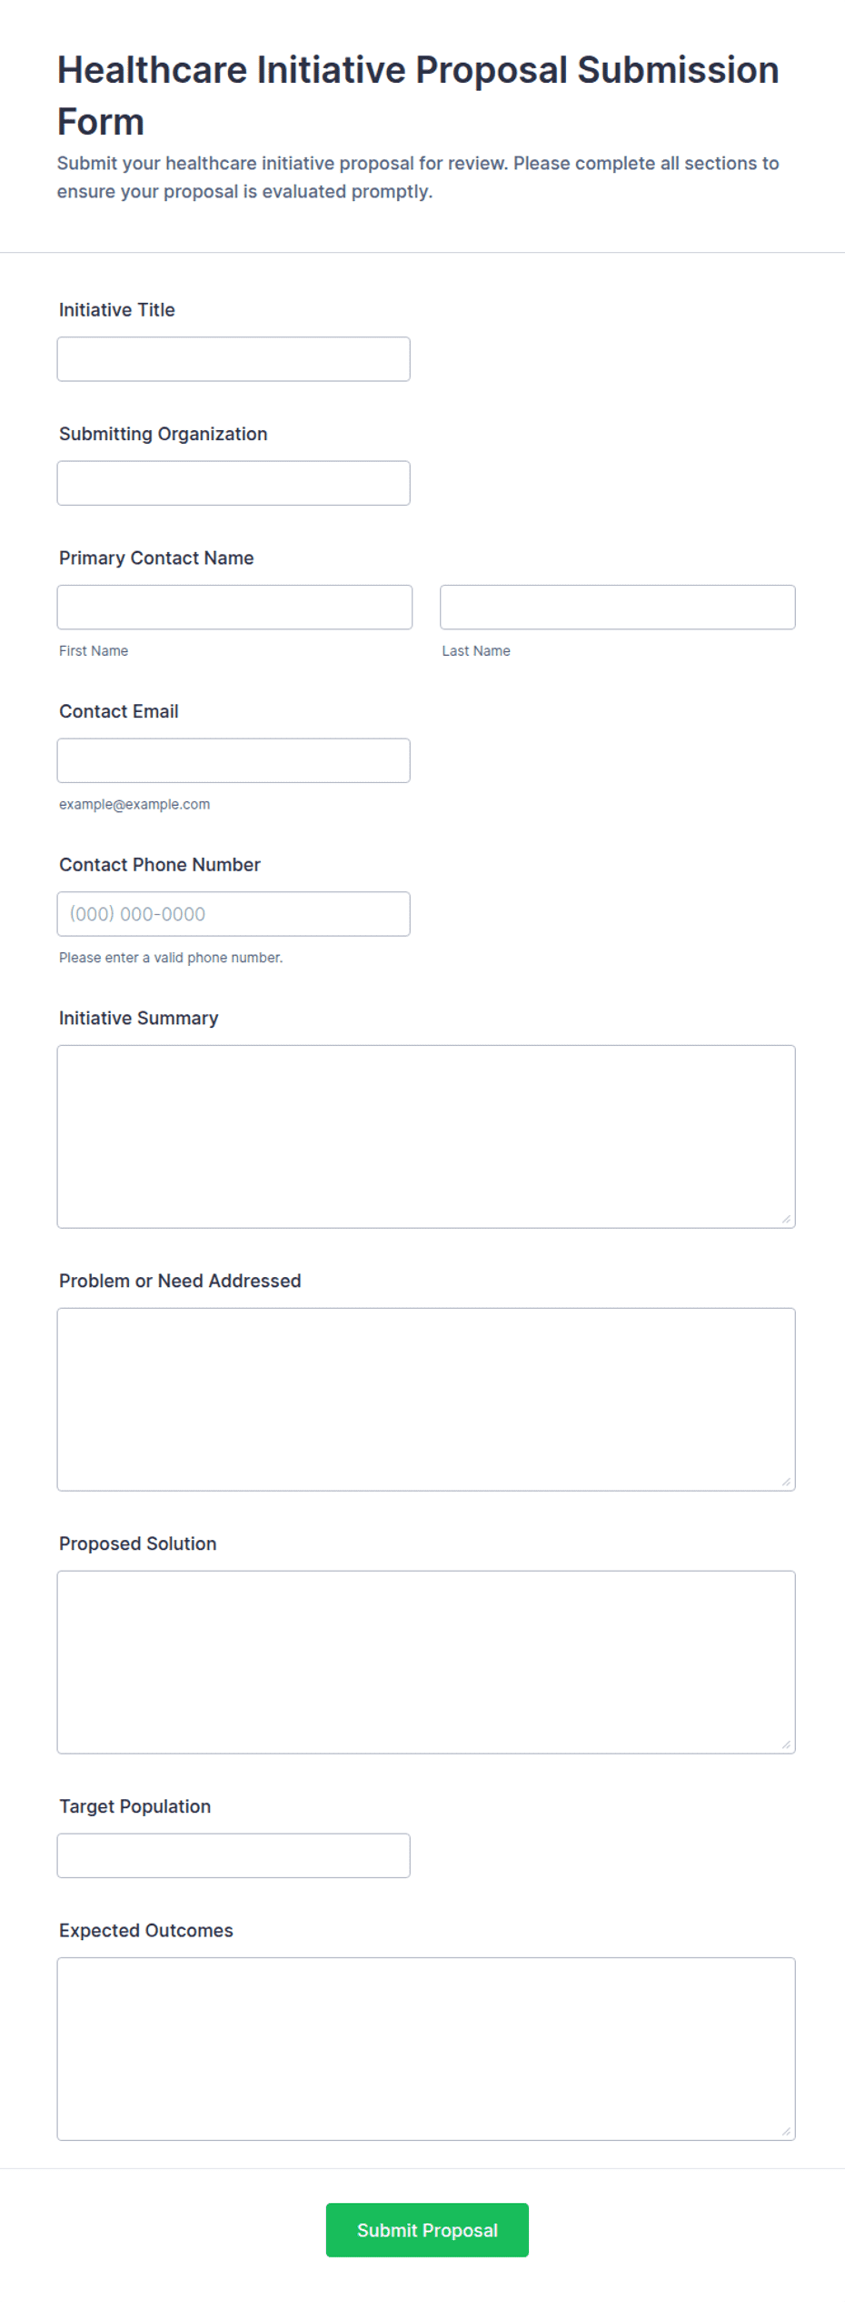Click the example@example.com hint text

134,805
